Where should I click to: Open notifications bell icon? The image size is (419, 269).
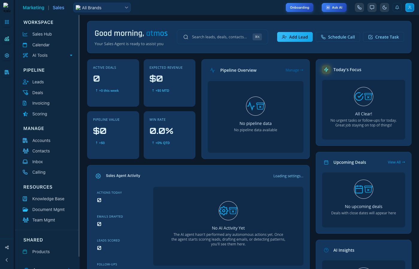pos(397,7)
